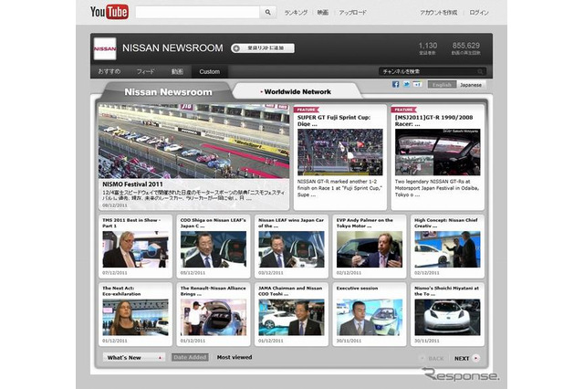The height and width of the screenshot is (389, 584).
Task: Open High Concept Nissan Chief thumbnail
Action: coord(447,249)
